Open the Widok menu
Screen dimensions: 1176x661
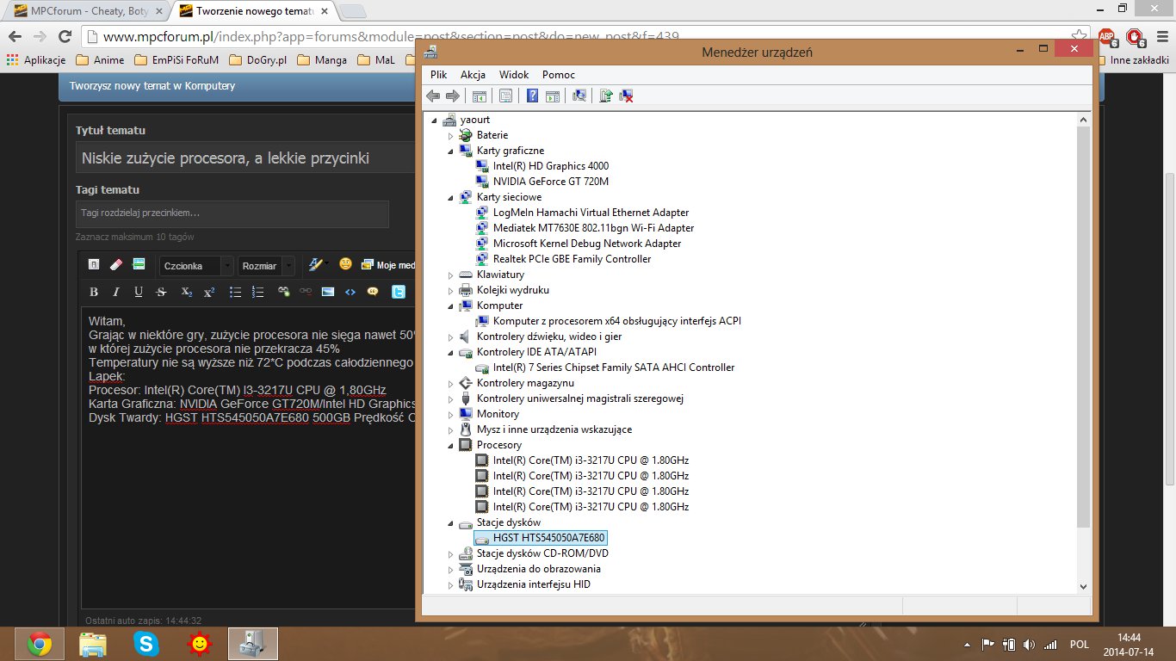point(514,75)
